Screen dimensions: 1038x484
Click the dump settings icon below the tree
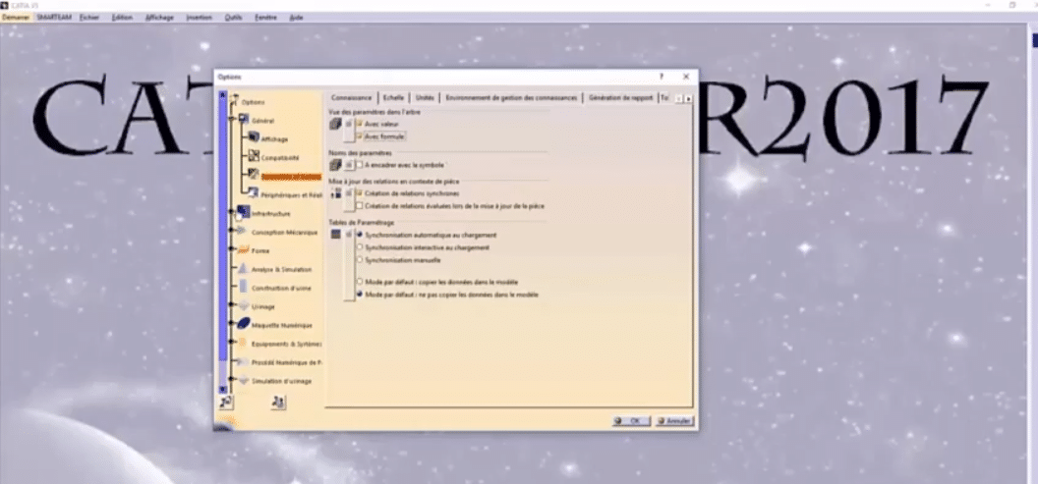pyautogui.click(x=279, y=402)
